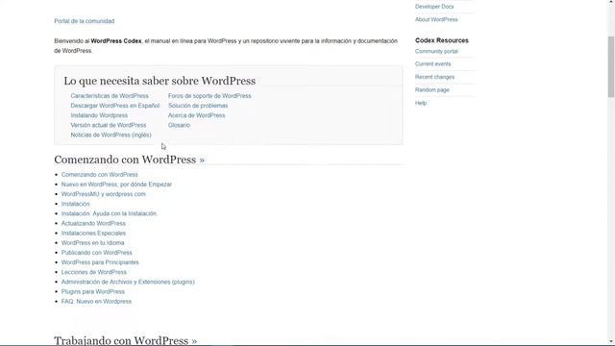Open Lecciones de WordPress link
Viewport: 615px width, 346px height.
94,272
